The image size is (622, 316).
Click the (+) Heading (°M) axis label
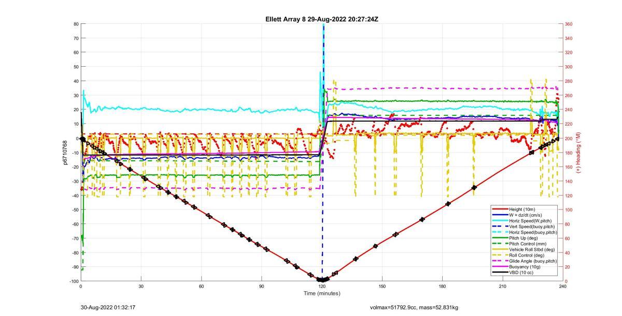point(578,152)
